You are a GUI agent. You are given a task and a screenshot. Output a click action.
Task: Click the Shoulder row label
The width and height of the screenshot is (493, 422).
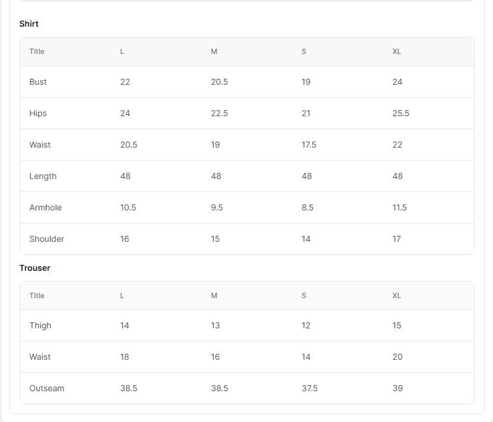tap(47, 239)
